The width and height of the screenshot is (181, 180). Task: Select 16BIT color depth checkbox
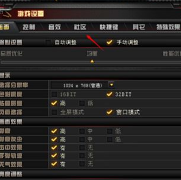tap(54, 94)
